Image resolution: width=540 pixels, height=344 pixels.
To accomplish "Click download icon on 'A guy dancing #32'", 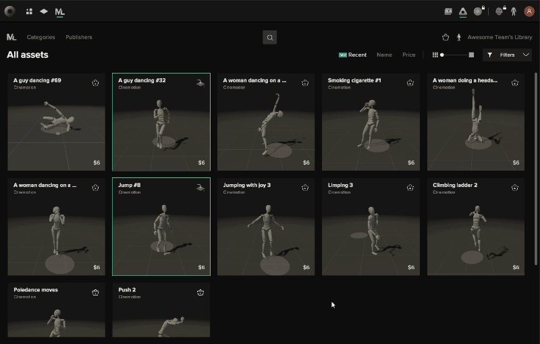I will coord(200,83).
